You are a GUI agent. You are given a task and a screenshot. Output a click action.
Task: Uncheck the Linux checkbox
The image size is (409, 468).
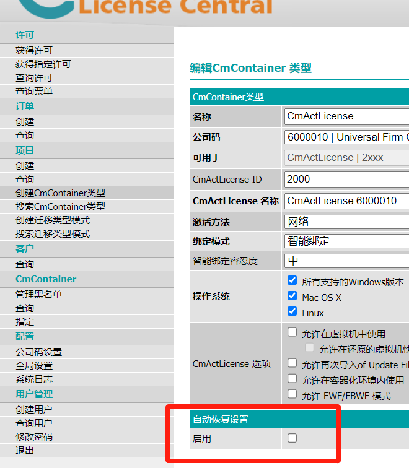(x=292, y=311)
